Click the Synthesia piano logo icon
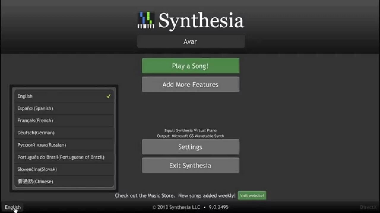The image size is (380, 213). click(x=146, y=20)
